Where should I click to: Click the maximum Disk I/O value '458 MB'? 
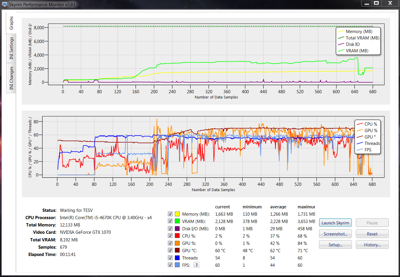click(305, 229)
